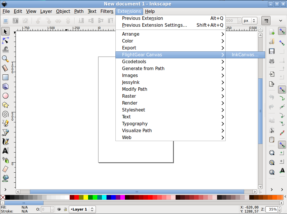Toggle snap to cusp nodes button
Image resolution: width=287 pixels, height=214 pixels.
282,115
